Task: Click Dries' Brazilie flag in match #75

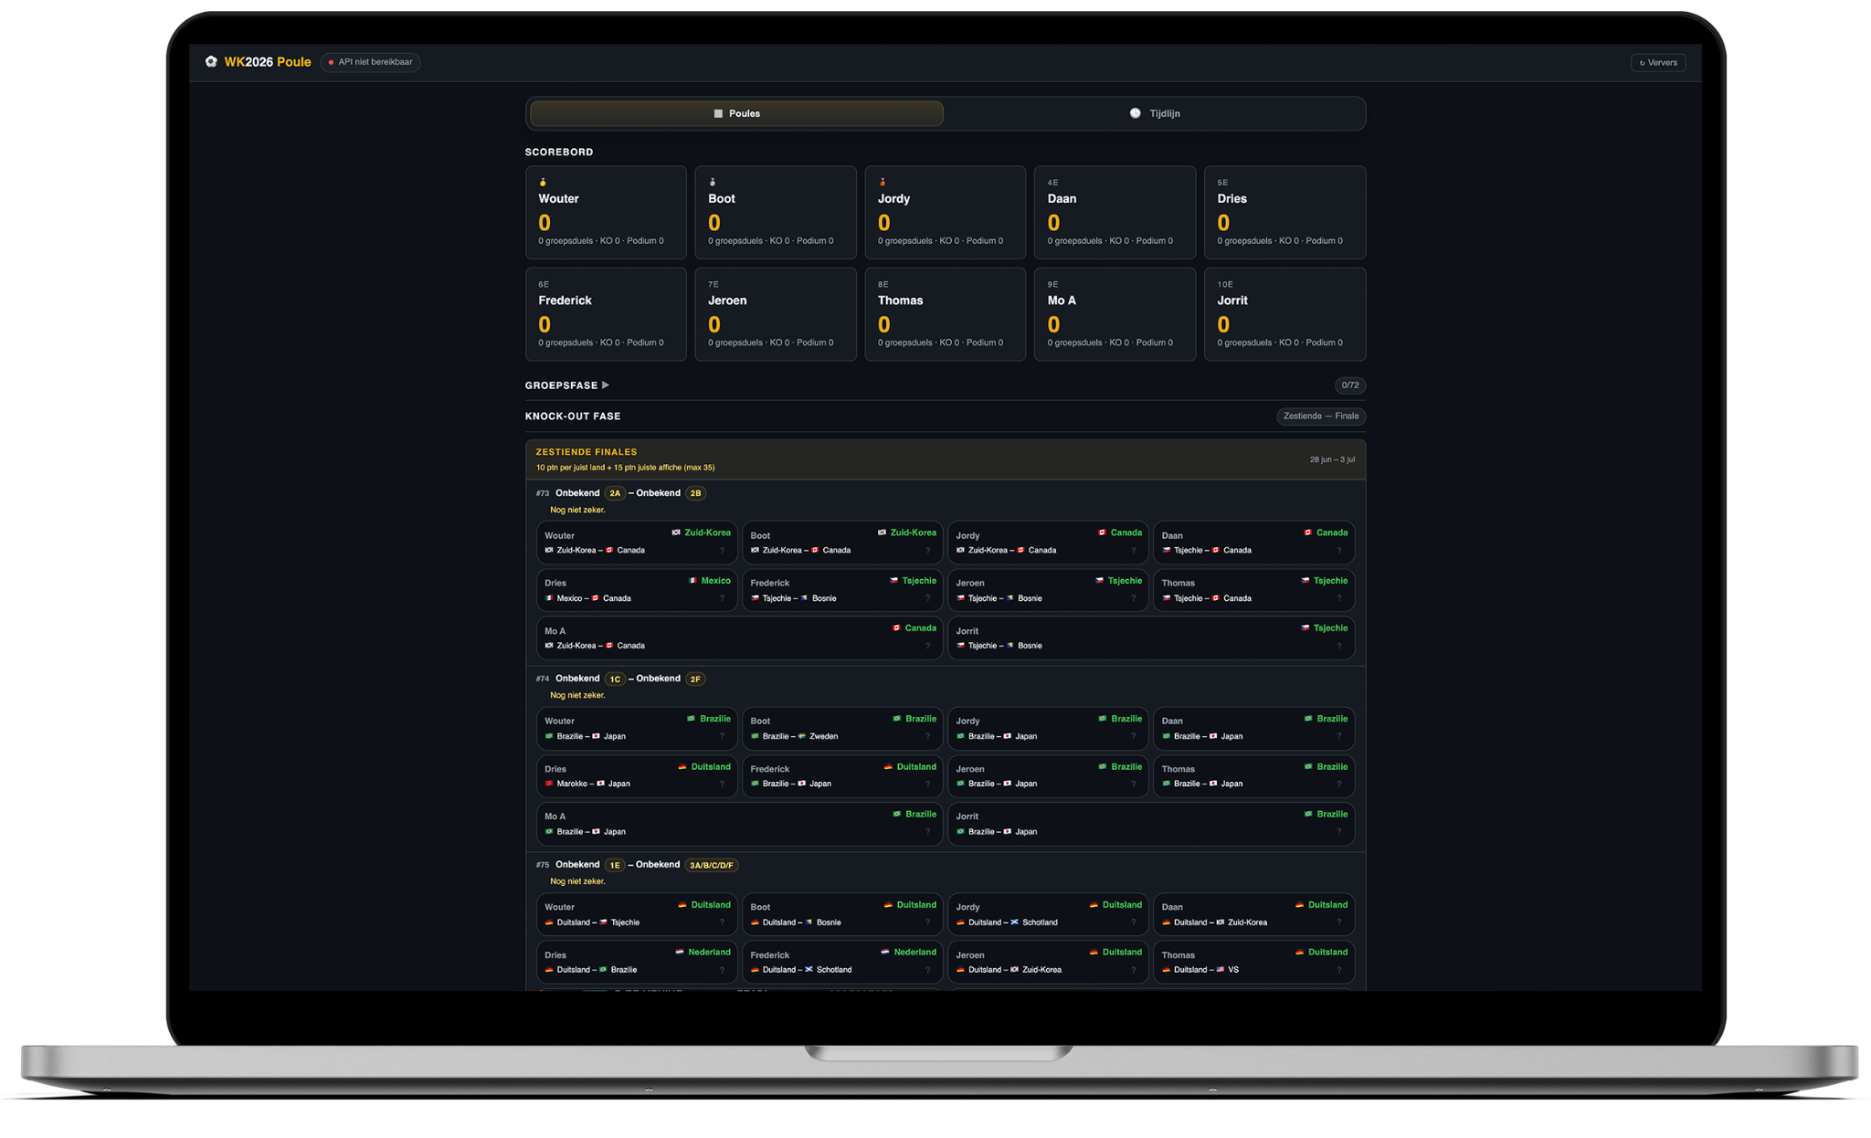Action: [x=603, y=970]
